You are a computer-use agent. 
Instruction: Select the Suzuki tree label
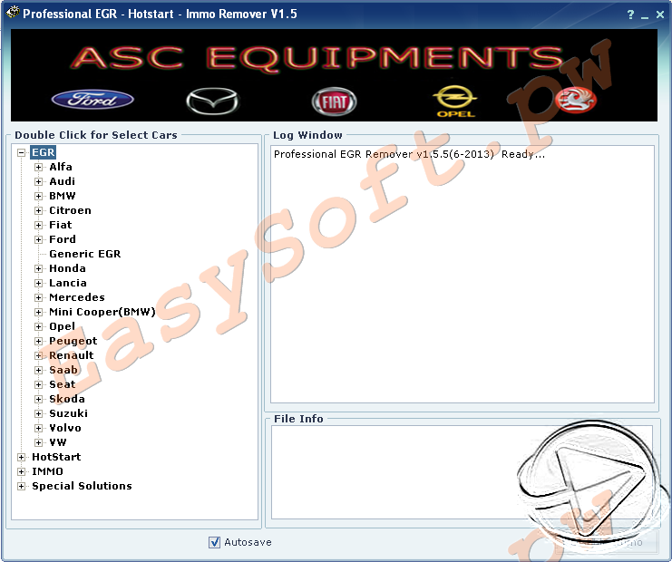[69, 413]
